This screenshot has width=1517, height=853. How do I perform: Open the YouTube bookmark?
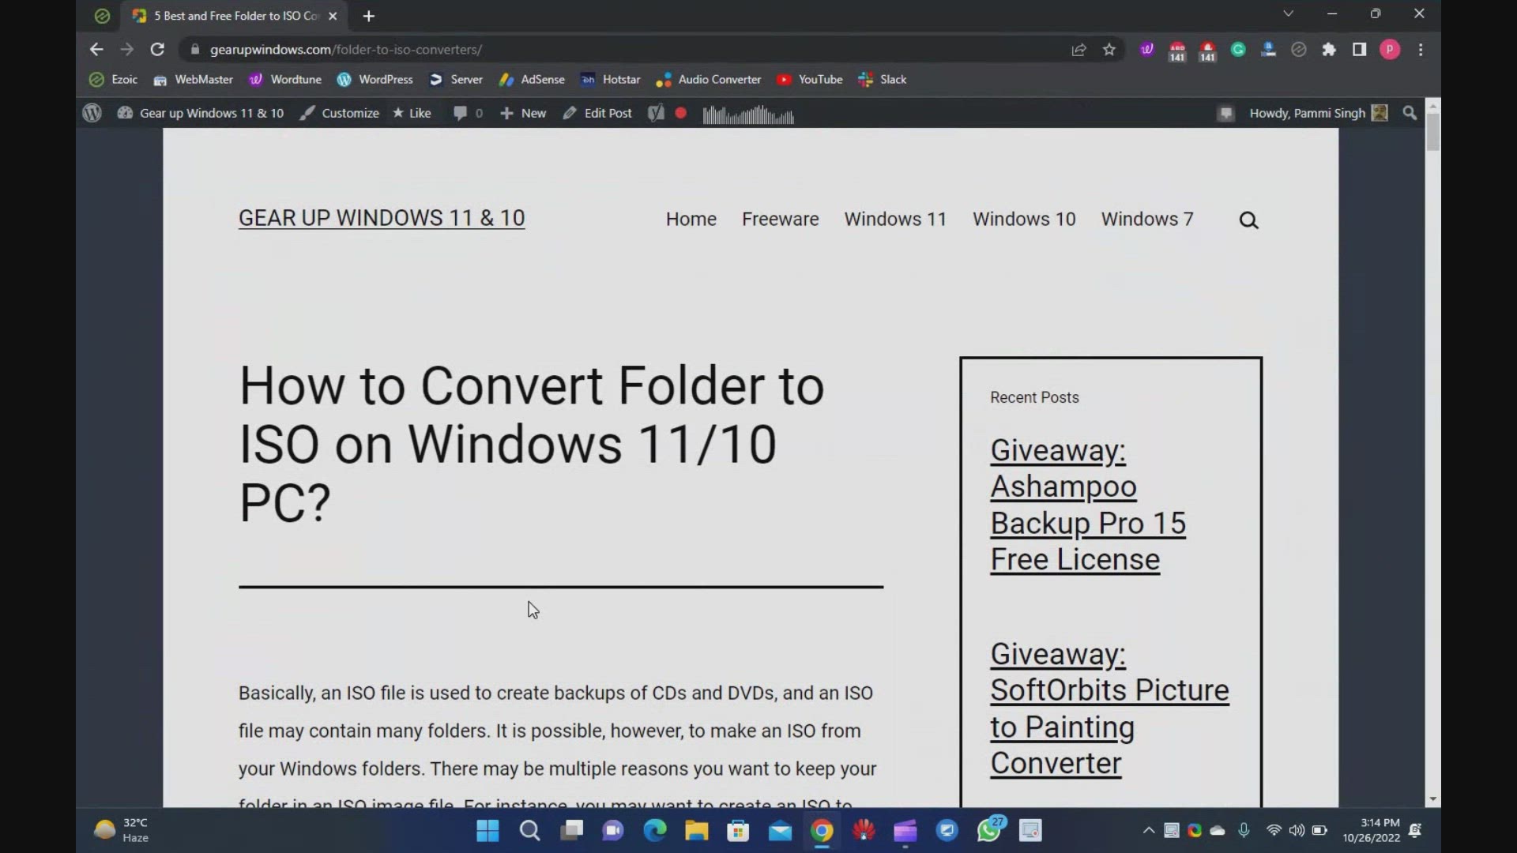tap(810, 80)
